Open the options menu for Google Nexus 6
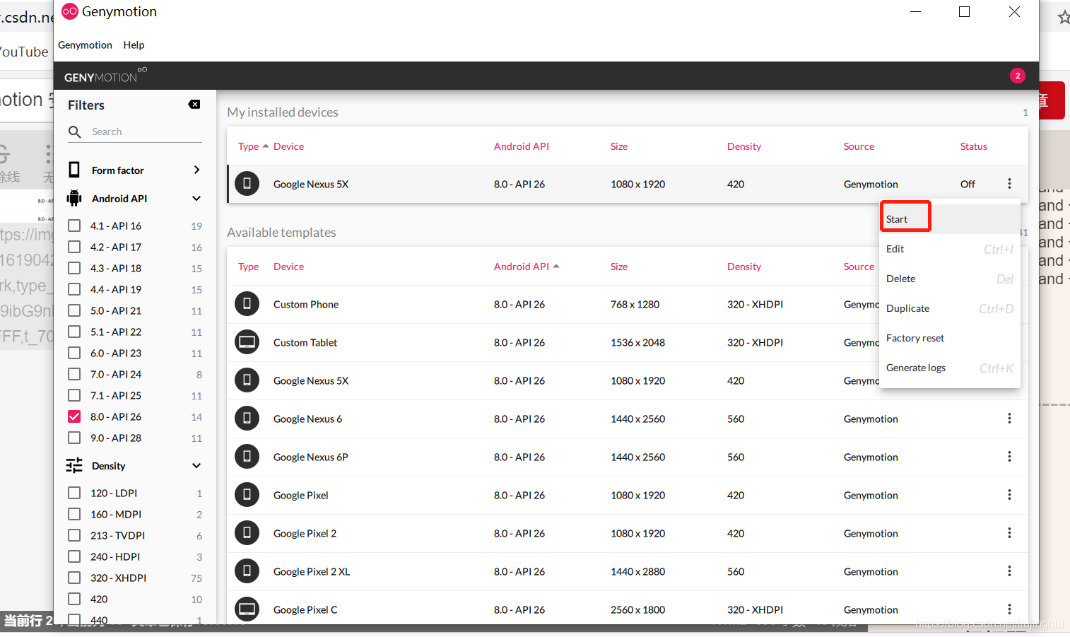The width and height of the screenshot is (1070, 637). (1009, 419)
